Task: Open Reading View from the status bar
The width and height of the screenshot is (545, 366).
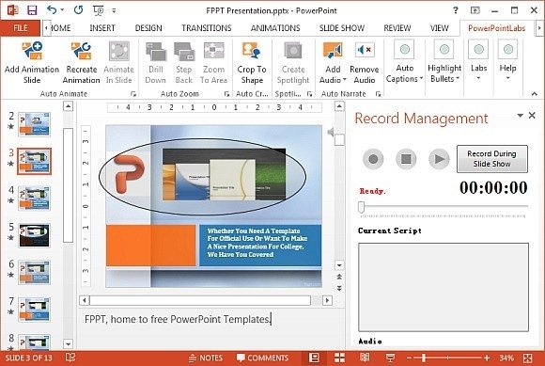Action: pyautogui.click(x=365, y=358)
